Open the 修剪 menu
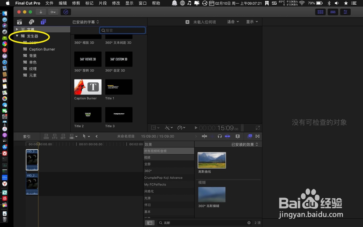363x227 pixels. tap(76, 3)
